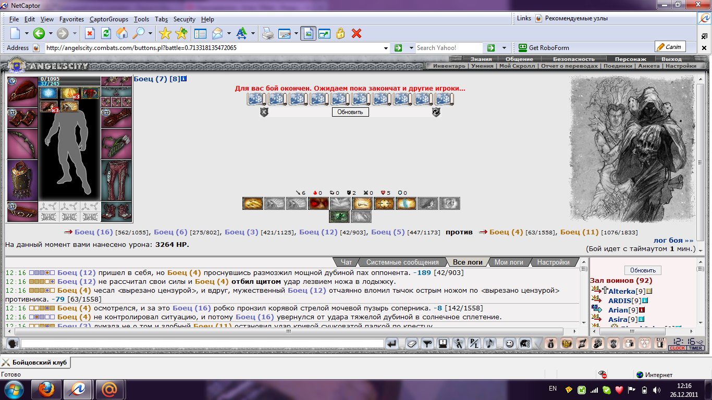Click the Stop page loading icon

[90, 33]
